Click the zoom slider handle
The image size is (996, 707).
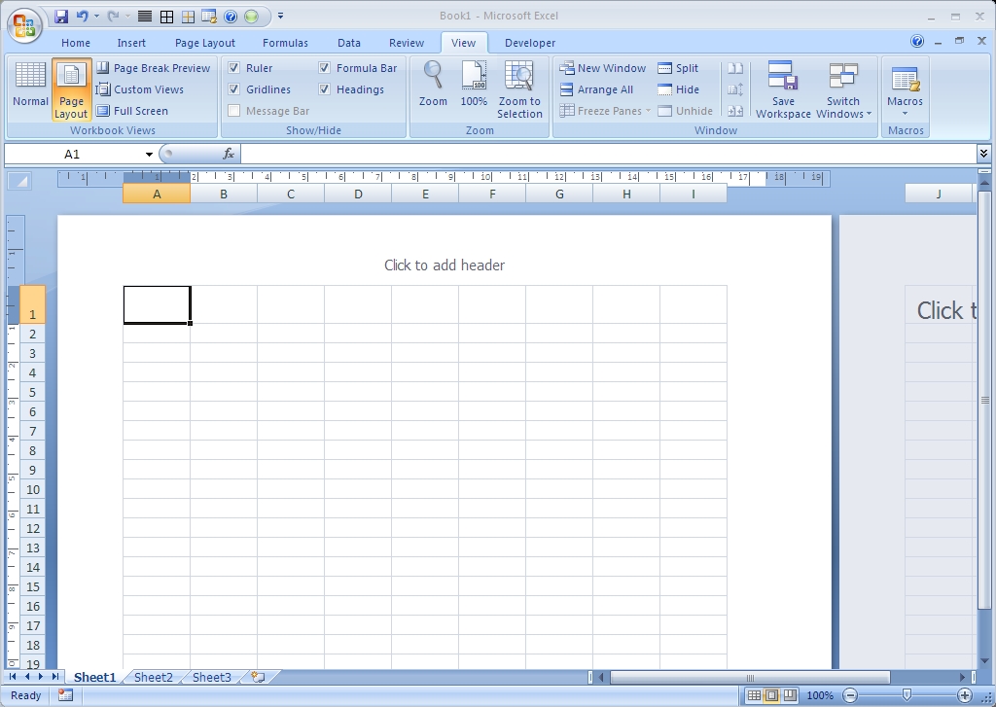[x=907, y=695]
